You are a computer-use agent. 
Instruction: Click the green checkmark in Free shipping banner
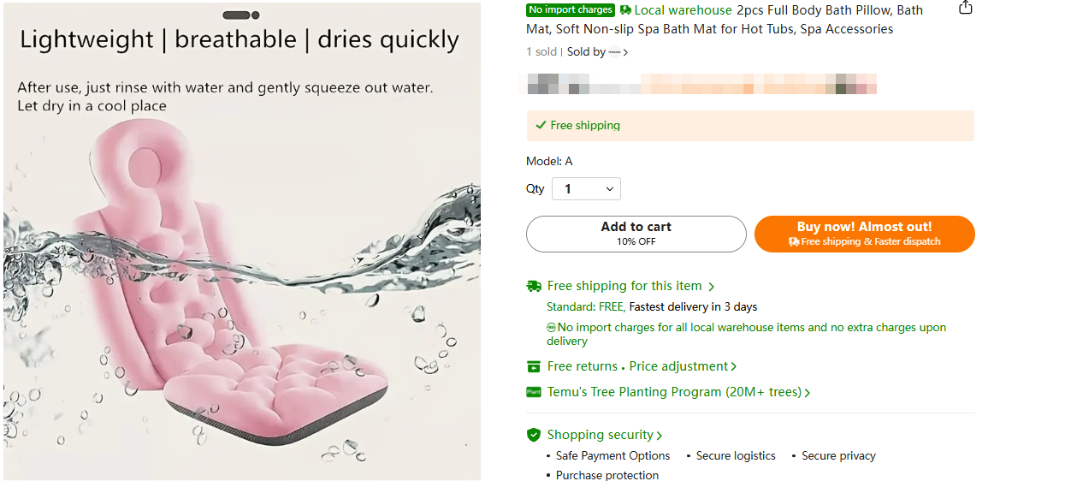pyautogui.click(x=541, y=124)
